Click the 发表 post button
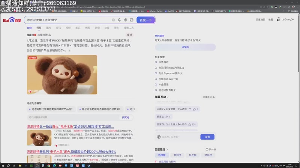This screenshot has height=168, width=300. tap(207, 137)
